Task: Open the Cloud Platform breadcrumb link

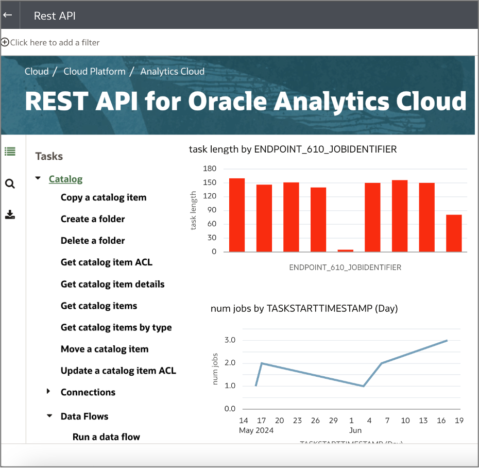Action: click(94, 71)
